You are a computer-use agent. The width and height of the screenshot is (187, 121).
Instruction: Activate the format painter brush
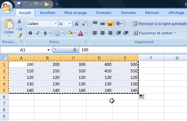click(19, 35)
